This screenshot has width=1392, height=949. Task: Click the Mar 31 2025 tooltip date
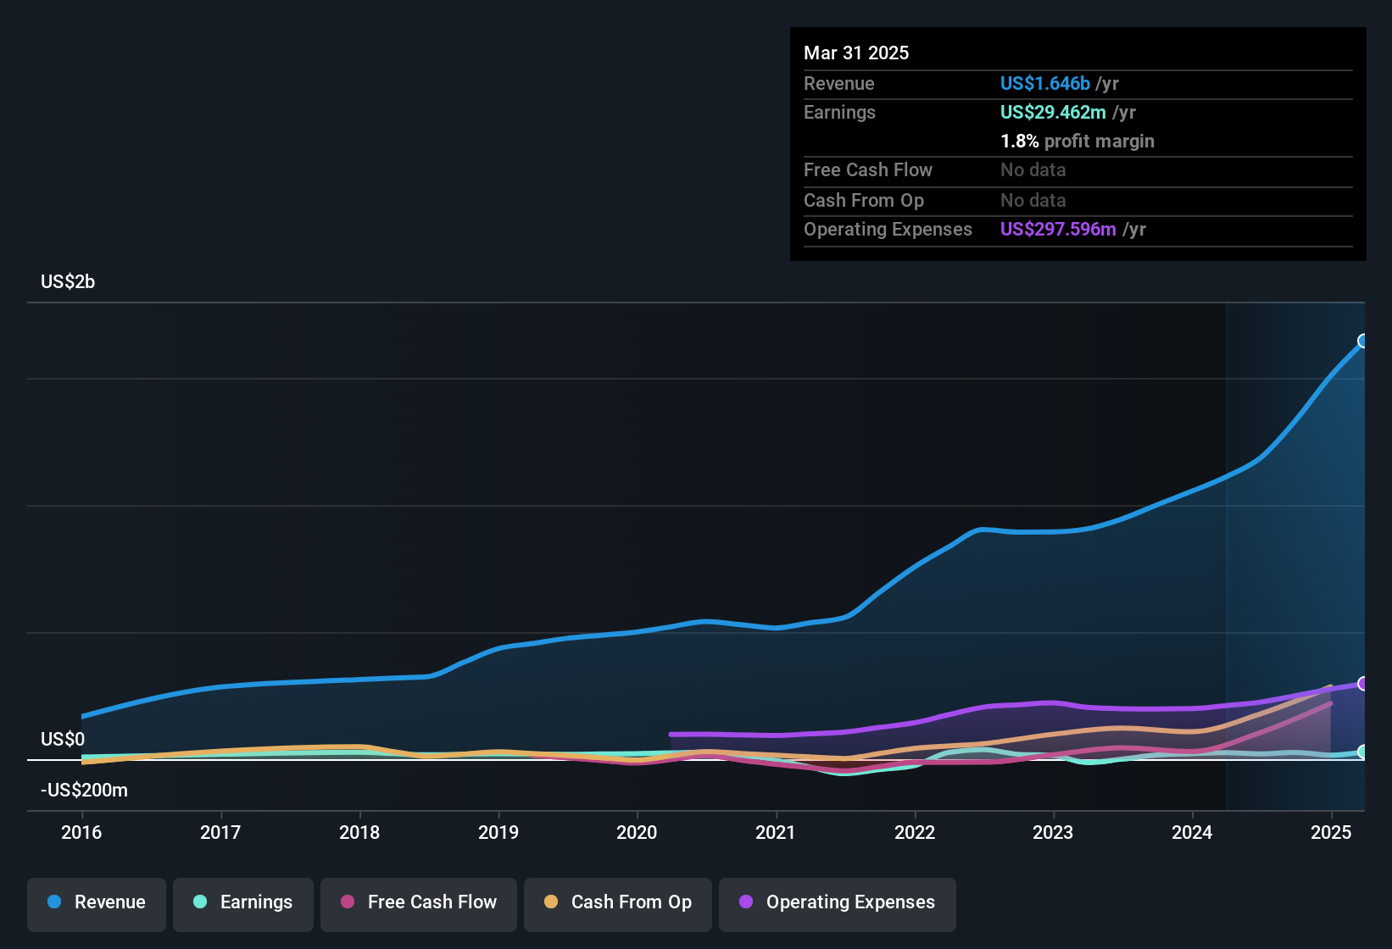(x=856, y=53)
